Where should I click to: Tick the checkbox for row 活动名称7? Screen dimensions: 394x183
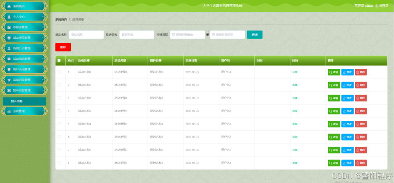(59, 85)
